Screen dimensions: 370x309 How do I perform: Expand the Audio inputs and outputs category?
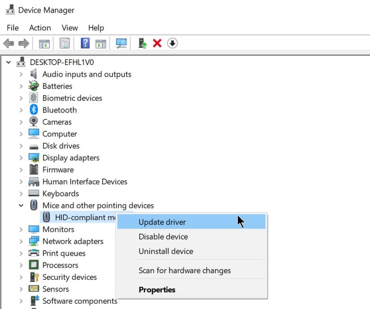point(21,74)
